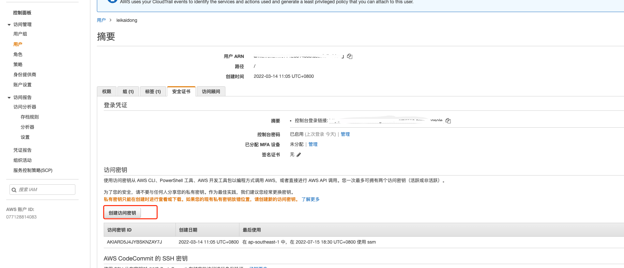Open the 组 (1) tab

coord(128,92)
